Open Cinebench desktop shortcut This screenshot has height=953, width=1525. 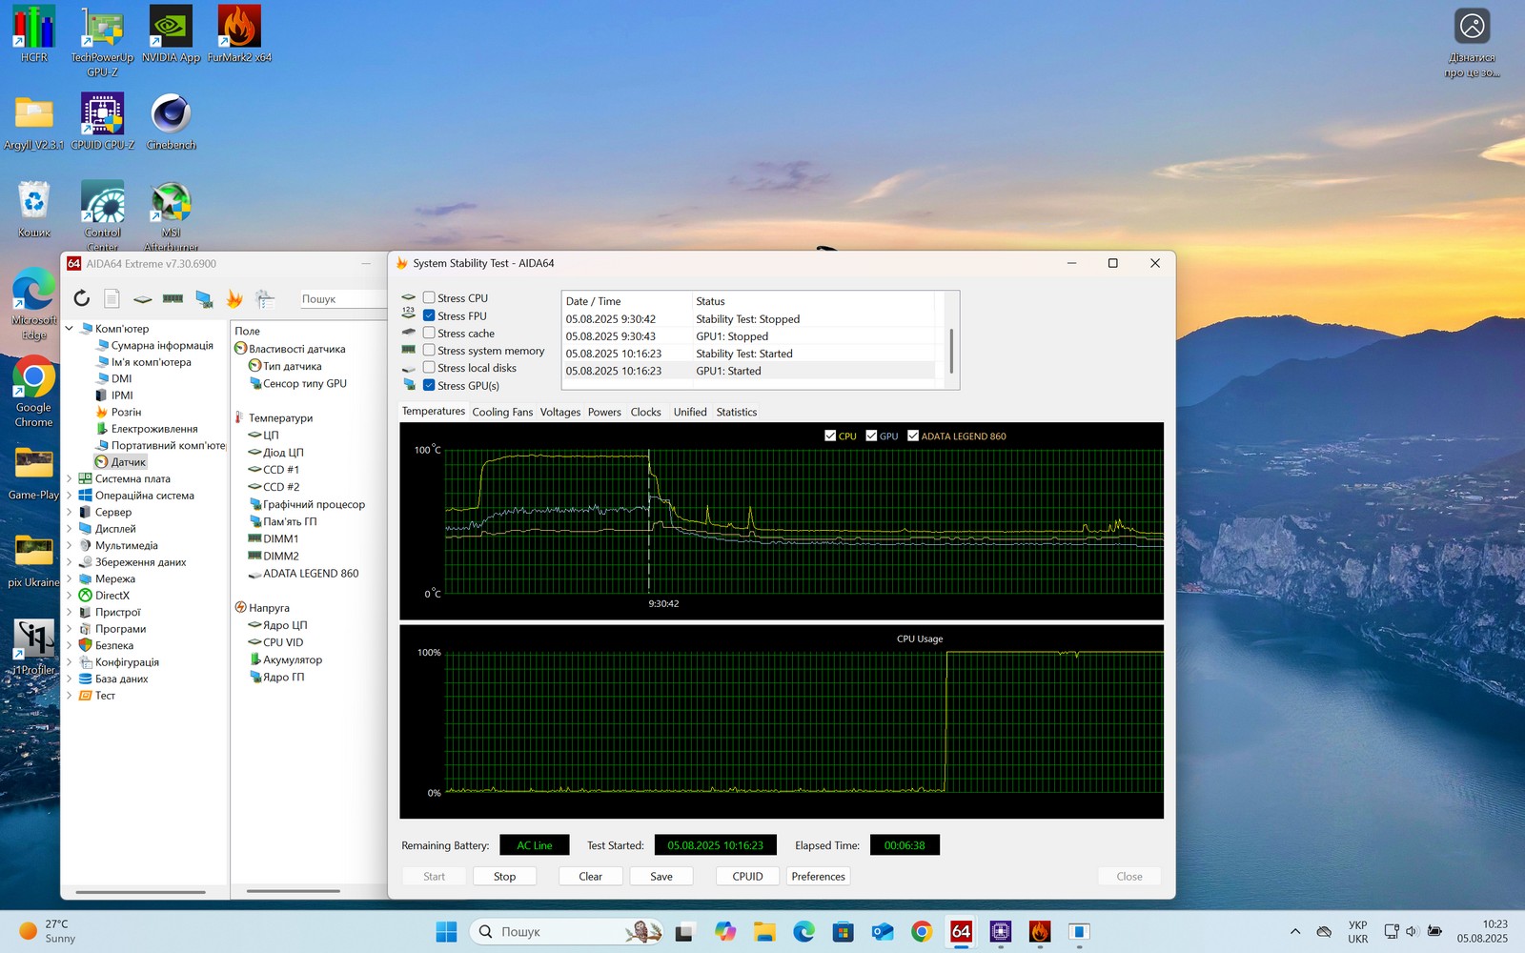click(172, 121)
